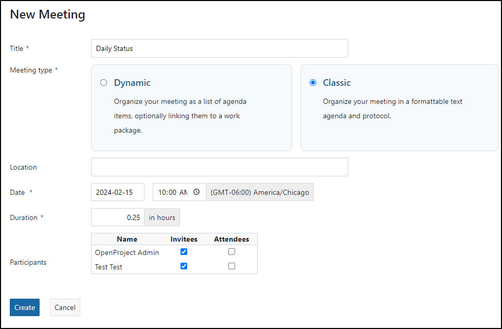
Task: Click the Invitees column header
Action: (184, 239)
